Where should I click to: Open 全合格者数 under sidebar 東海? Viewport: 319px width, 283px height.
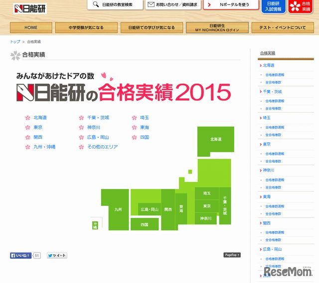tap(273, 214)
